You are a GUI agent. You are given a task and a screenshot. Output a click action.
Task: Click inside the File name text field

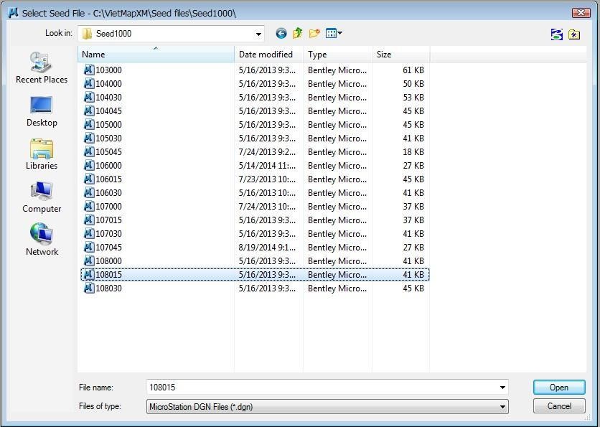[322, 388]
